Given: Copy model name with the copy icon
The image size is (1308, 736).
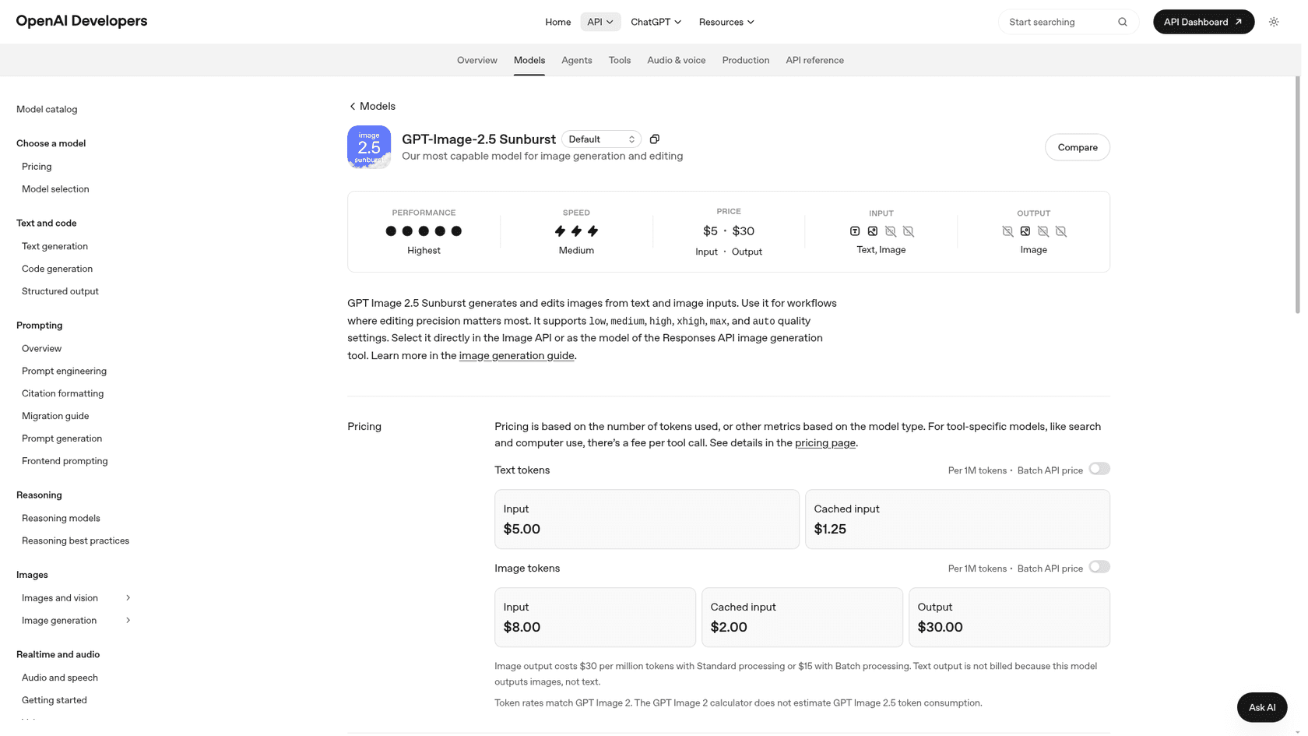Looking at the screenshot, I should (x=655, y=139).
